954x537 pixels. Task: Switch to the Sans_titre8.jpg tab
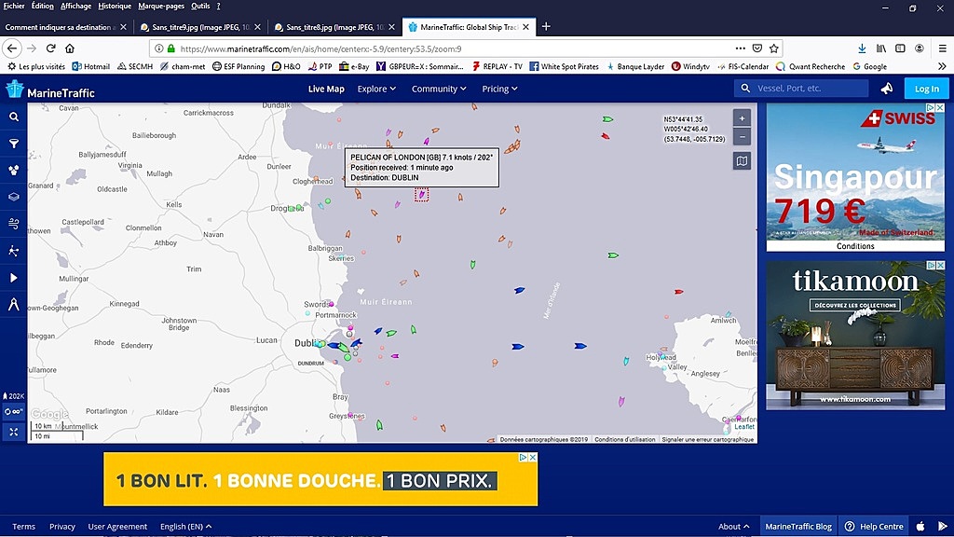pyautogui.click(x=334, y=27)
